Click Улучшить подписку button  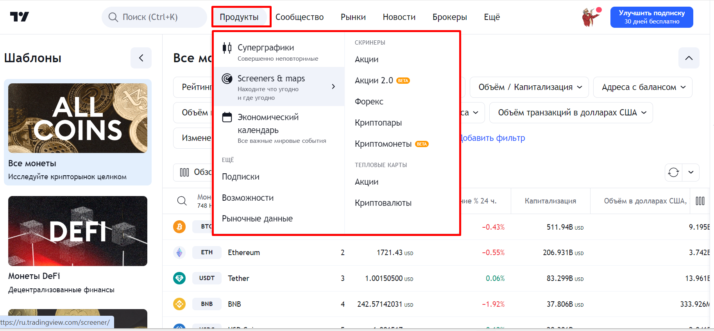(652, 17)
